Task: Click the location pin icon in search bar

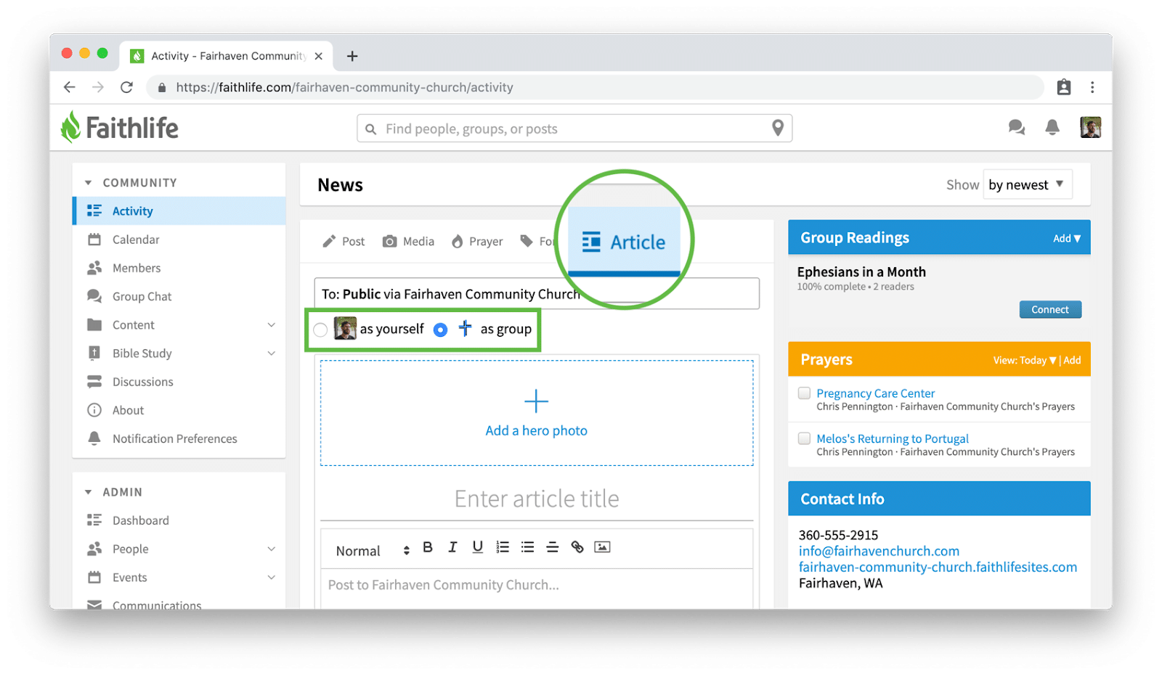Action: pyautogui.click(x=777, y=128)
